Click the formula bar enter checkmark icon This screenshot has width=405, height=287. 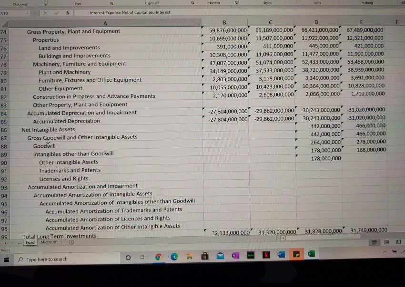click(x=57, y=13)
